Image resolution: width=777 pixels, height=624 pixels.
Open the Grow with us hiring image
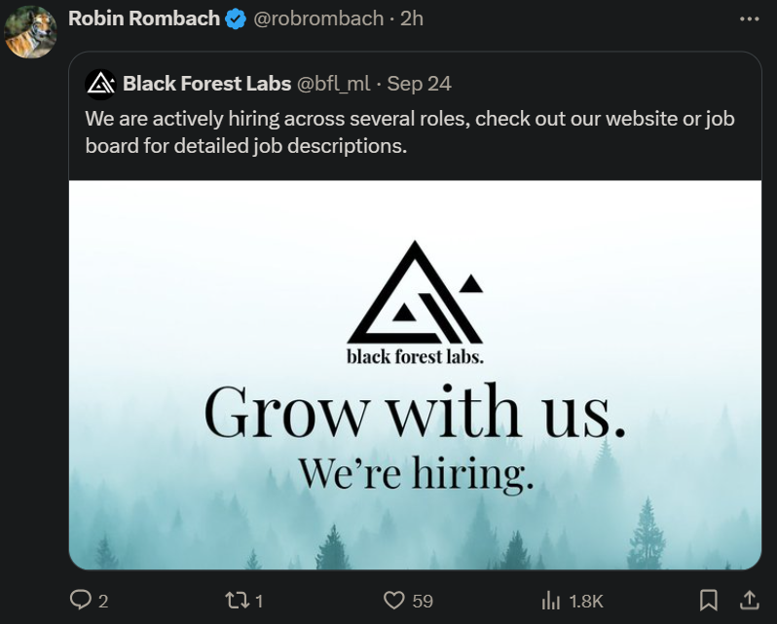pos(415,375)
